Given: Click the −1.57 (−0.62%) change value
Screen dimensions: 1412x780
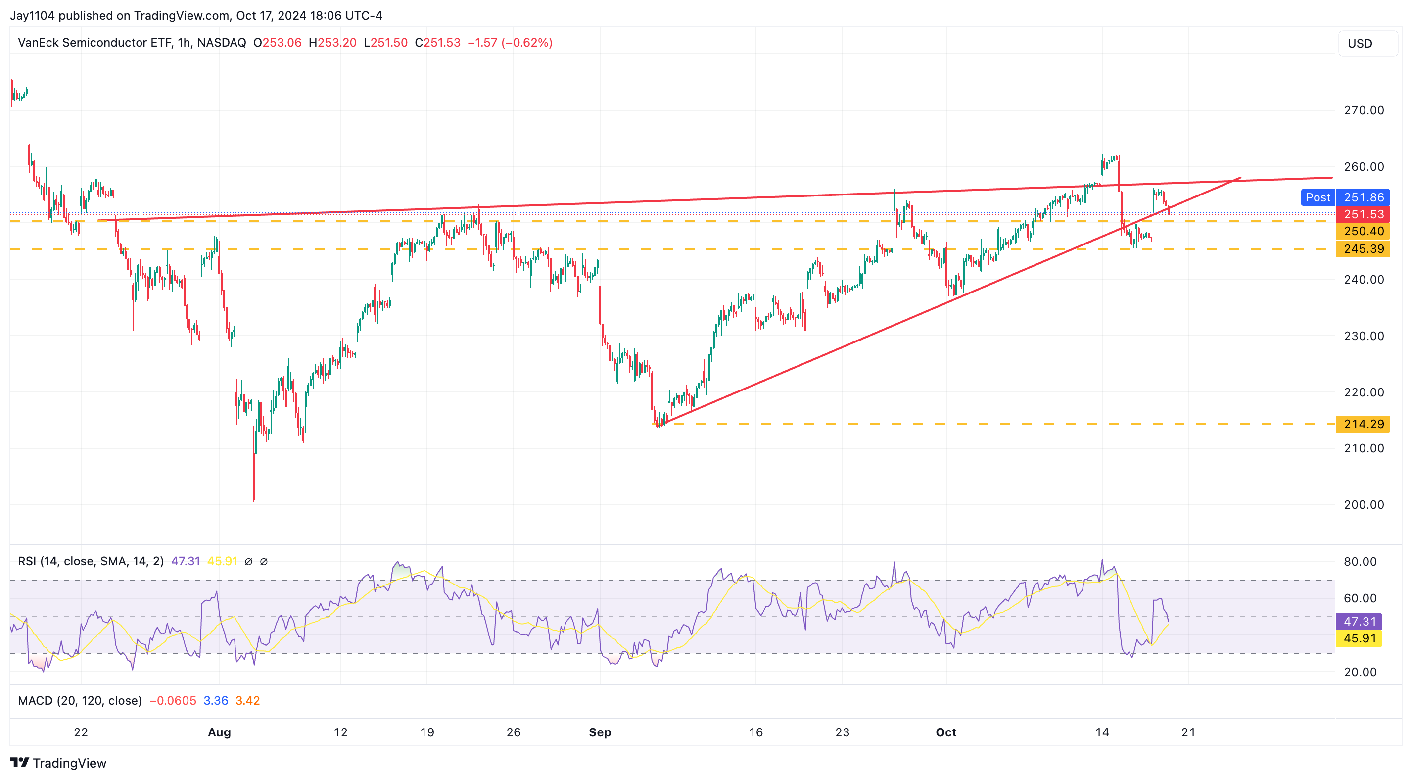Looking at the screenshot, I should click(510, 42).
